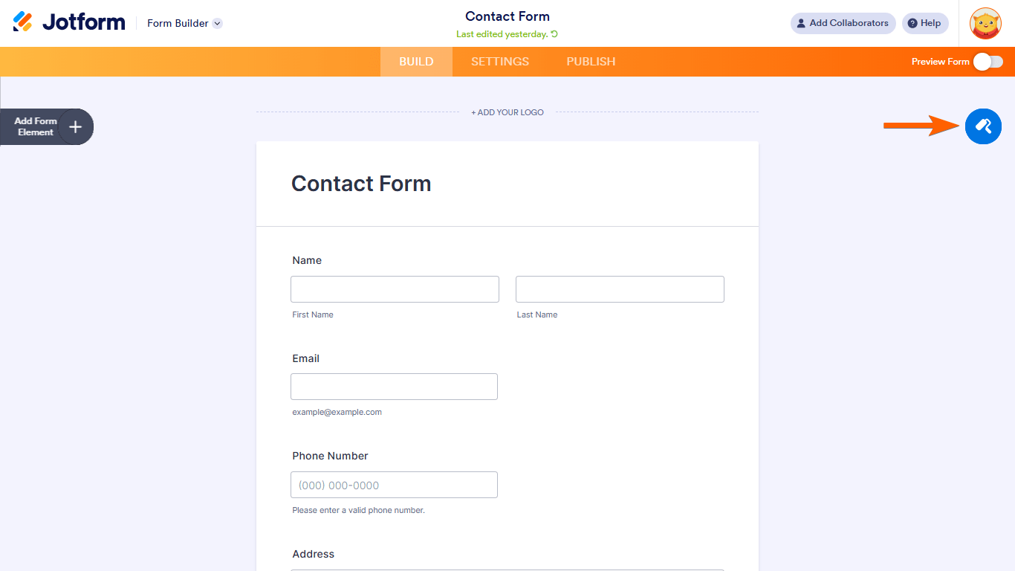Click the Last Name input field

click(x=620, y=289)
